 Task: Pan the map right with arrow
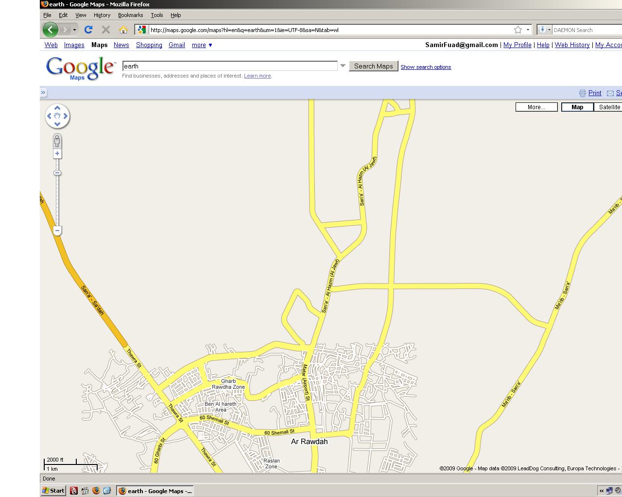pos(66,116)
